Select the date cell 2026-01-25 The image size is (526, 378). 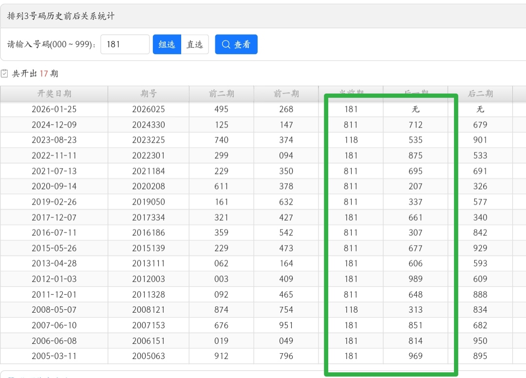click(54, 109)
